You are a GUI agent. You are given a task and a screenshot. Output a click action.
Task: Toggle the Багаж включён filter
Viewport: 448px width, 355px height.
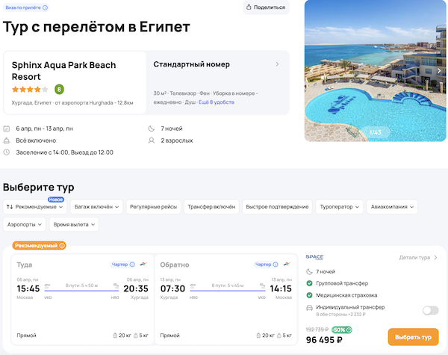95,206
